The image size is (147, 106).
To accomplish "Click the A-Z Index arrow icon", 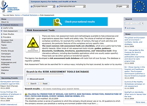I will click(x=125, y=28).
